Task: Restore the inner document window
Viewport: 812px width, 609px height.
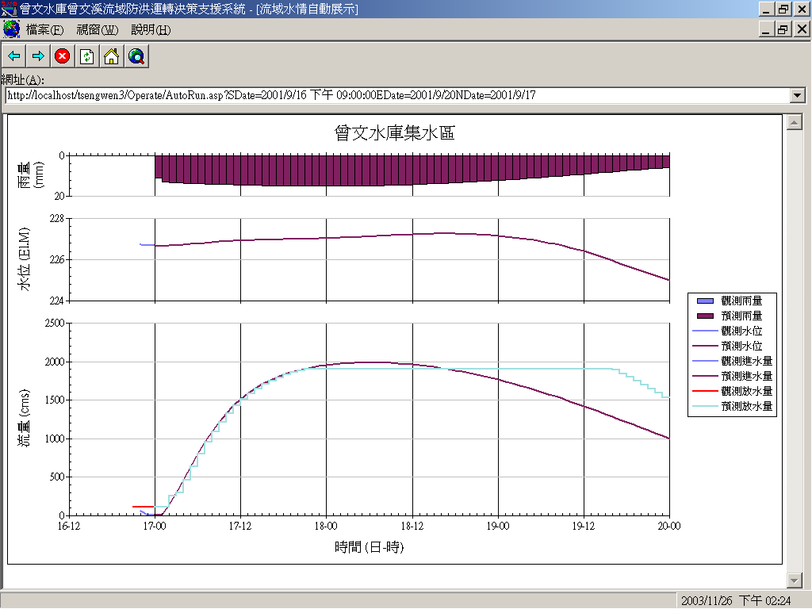Action: tap(783, 29)
